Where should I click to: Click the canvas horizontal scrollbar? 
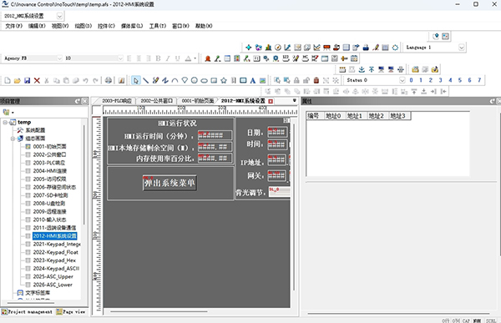159,310
